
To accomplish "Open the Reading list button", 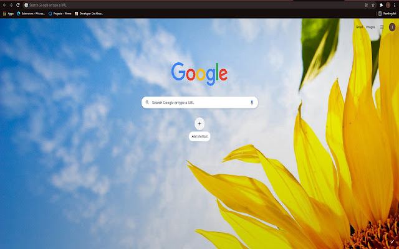I will click(387, 14).
